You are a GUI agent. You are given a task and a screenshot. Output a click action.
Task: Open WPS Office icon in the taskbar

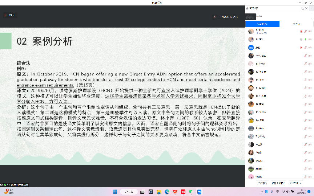pyautogui.click(x=175, y=191)
